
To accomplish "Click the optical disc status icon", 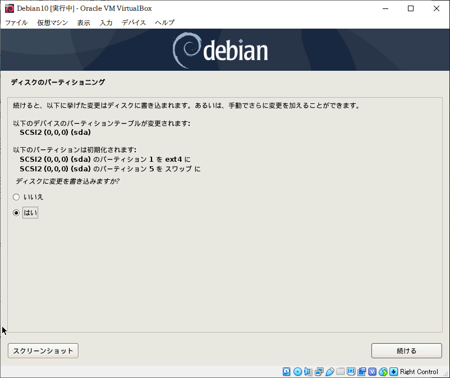I will click(297, 371).
